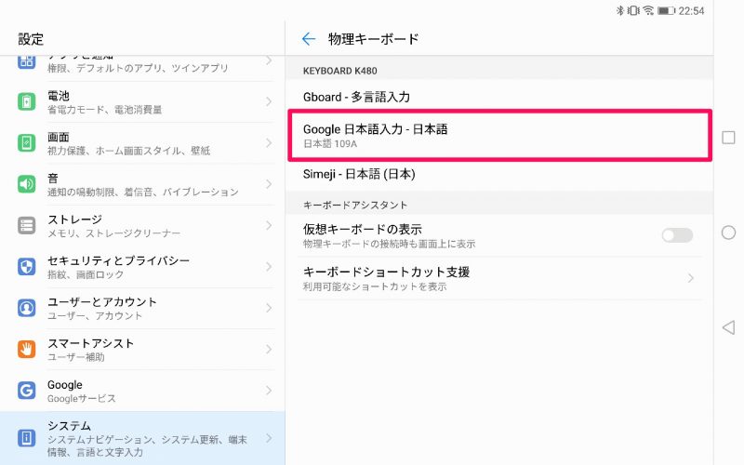Expand the Google row chevron arrow
This screenshot has width=744, height=465.
[269, 391]
